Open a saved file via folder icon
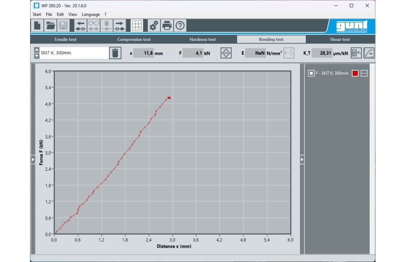The width and height of the screenshot is (405, 262). [x=50, y=25]
